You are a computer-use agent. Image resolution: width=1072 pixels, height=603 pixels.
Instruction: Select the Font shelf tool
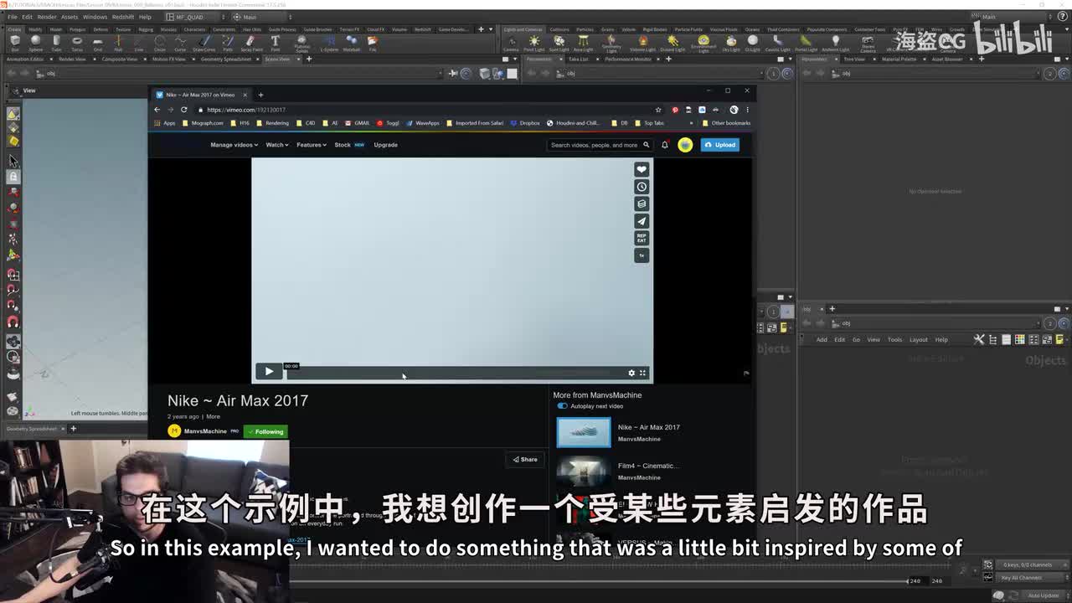(x=275, y=42)
